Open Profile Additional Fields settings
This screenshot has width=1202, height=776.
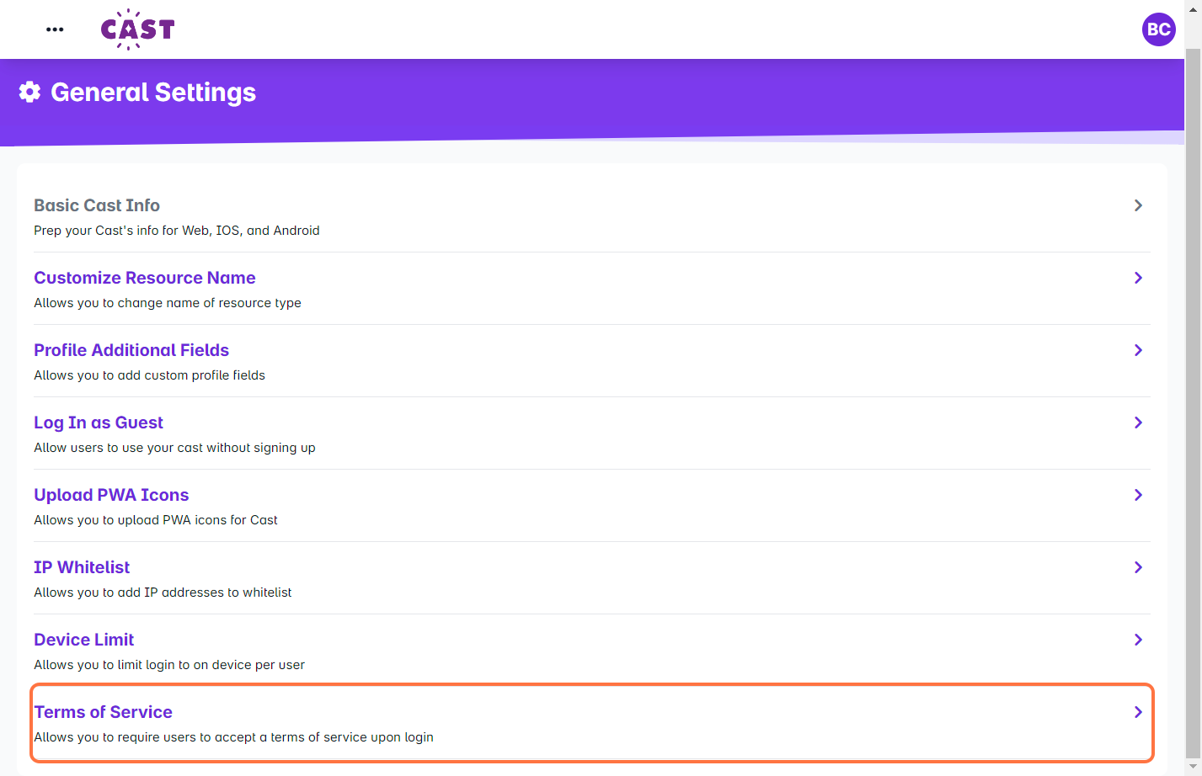click(x=131, y=350)
